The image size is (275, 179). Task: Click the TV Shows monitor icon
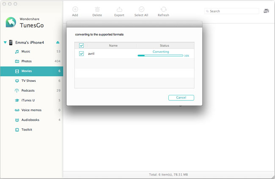tap(17, 81)
